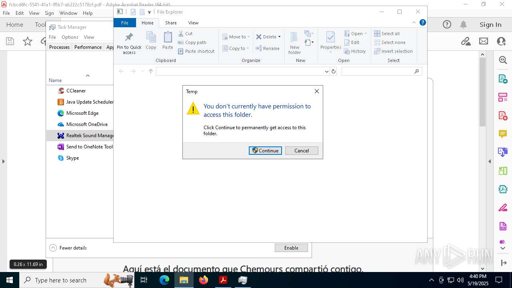The image size is (512, 288).
Task: Click Sign In in Adobe Acrobat
Action: [490, 25]
